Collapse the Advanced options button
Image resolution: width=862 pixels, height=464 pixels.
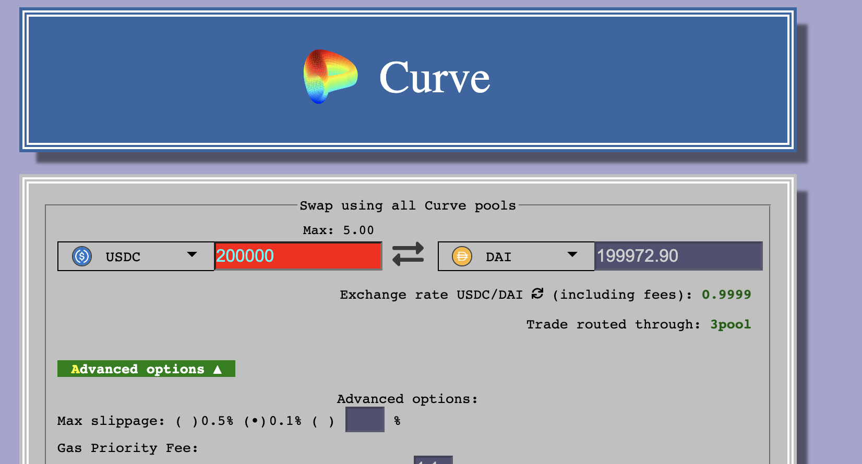146,369
